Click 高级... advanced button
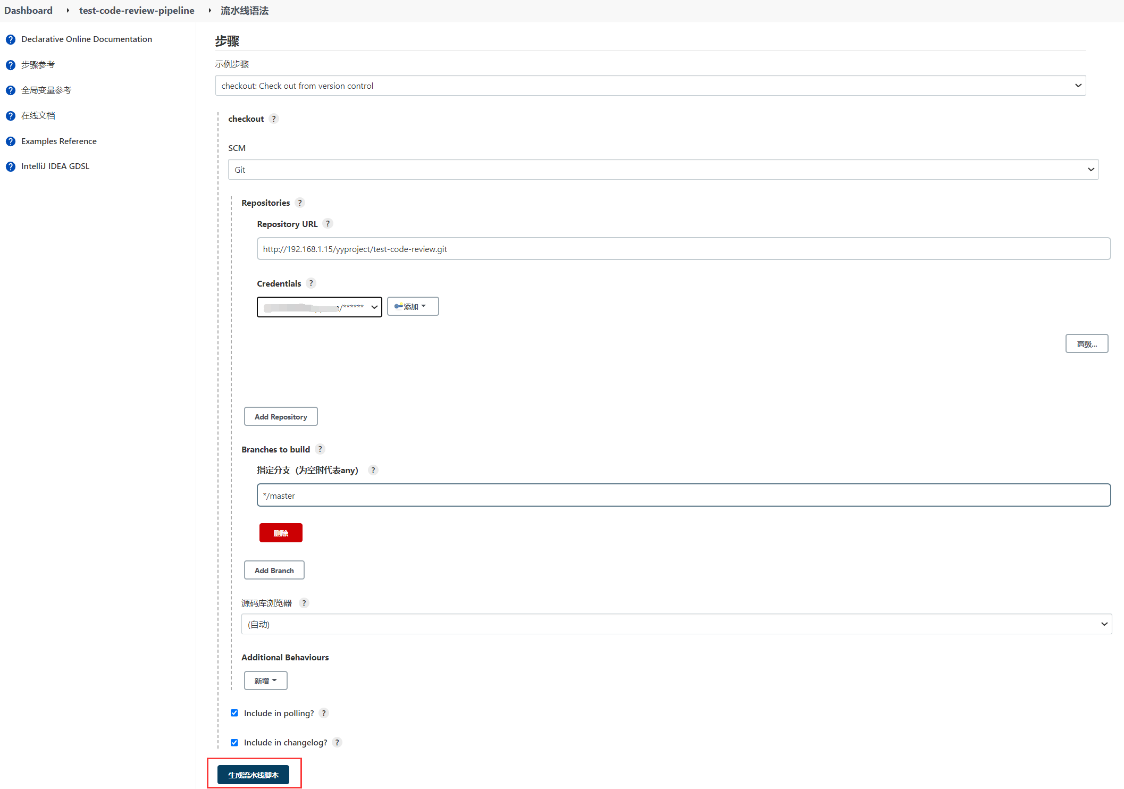Image resolution: width=1124 pixels, height=789 pixels. pos(1087,343)
